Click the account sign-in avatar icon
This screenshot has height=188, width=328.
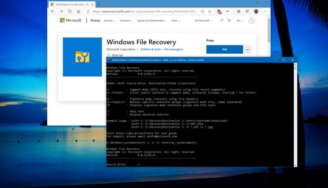tap(251, 21)
